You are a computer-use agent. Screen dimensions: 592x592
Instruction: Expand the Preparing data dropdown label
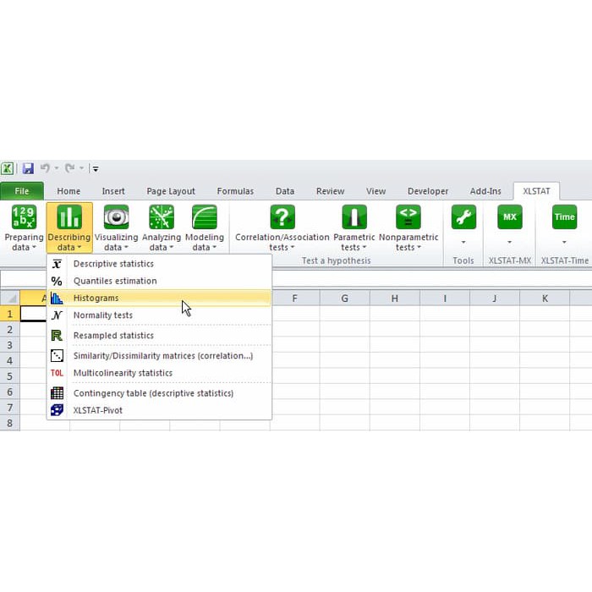(x=25, y=242)
